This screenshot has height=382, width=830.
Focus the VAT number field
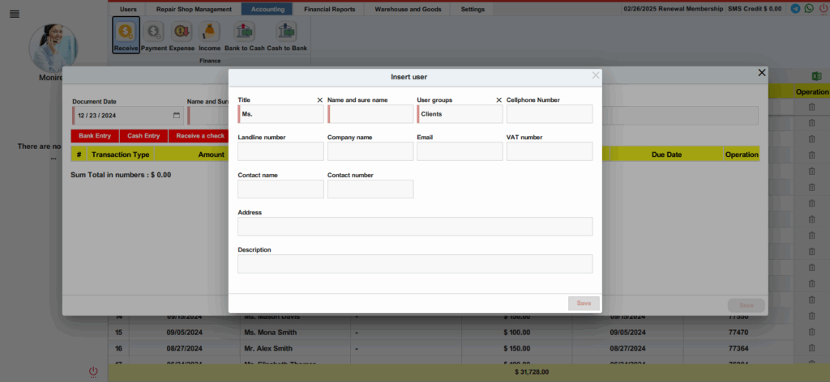point(550,151)
